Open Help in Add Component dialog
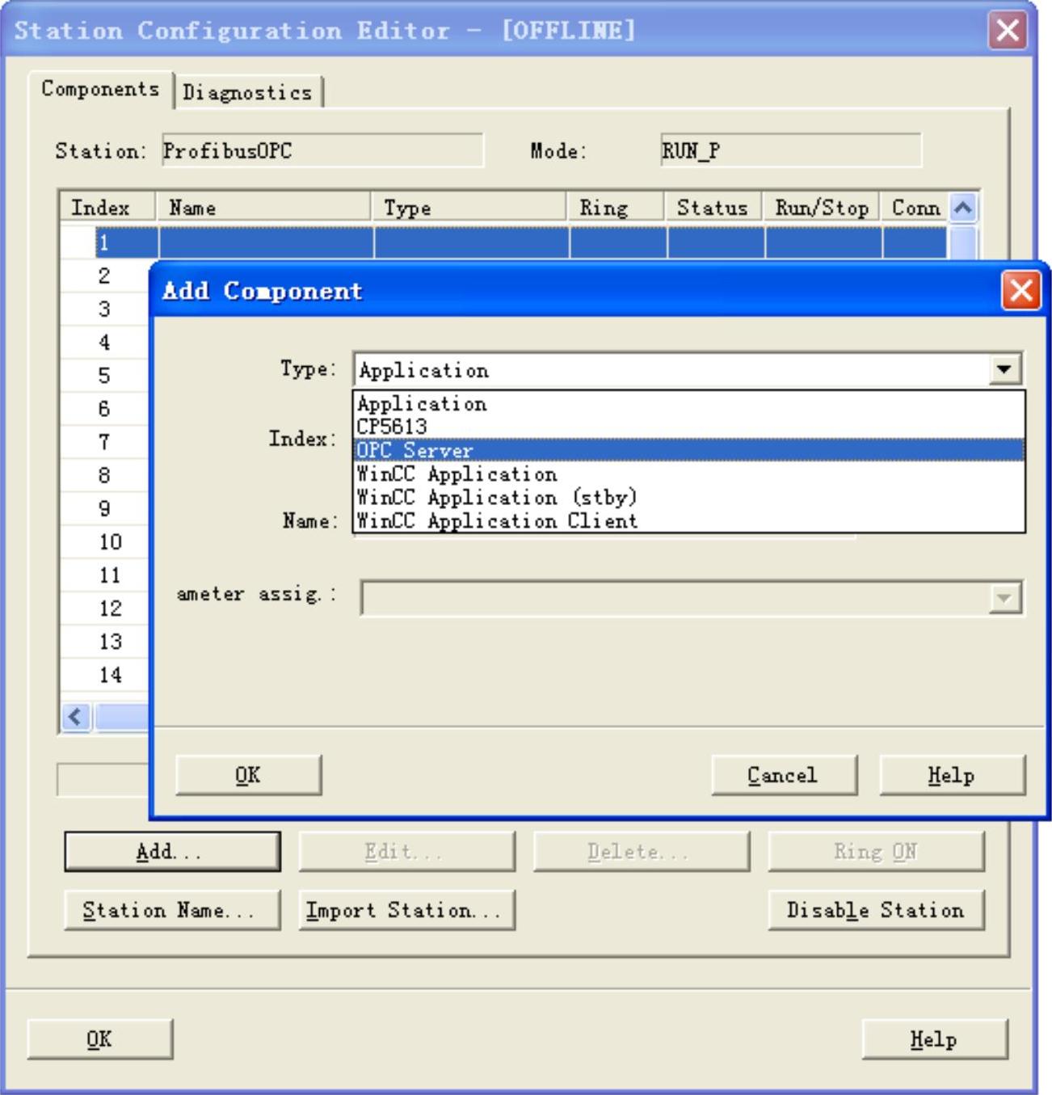This screenshot has height=1095, width=1052. [x=952, y=776]
